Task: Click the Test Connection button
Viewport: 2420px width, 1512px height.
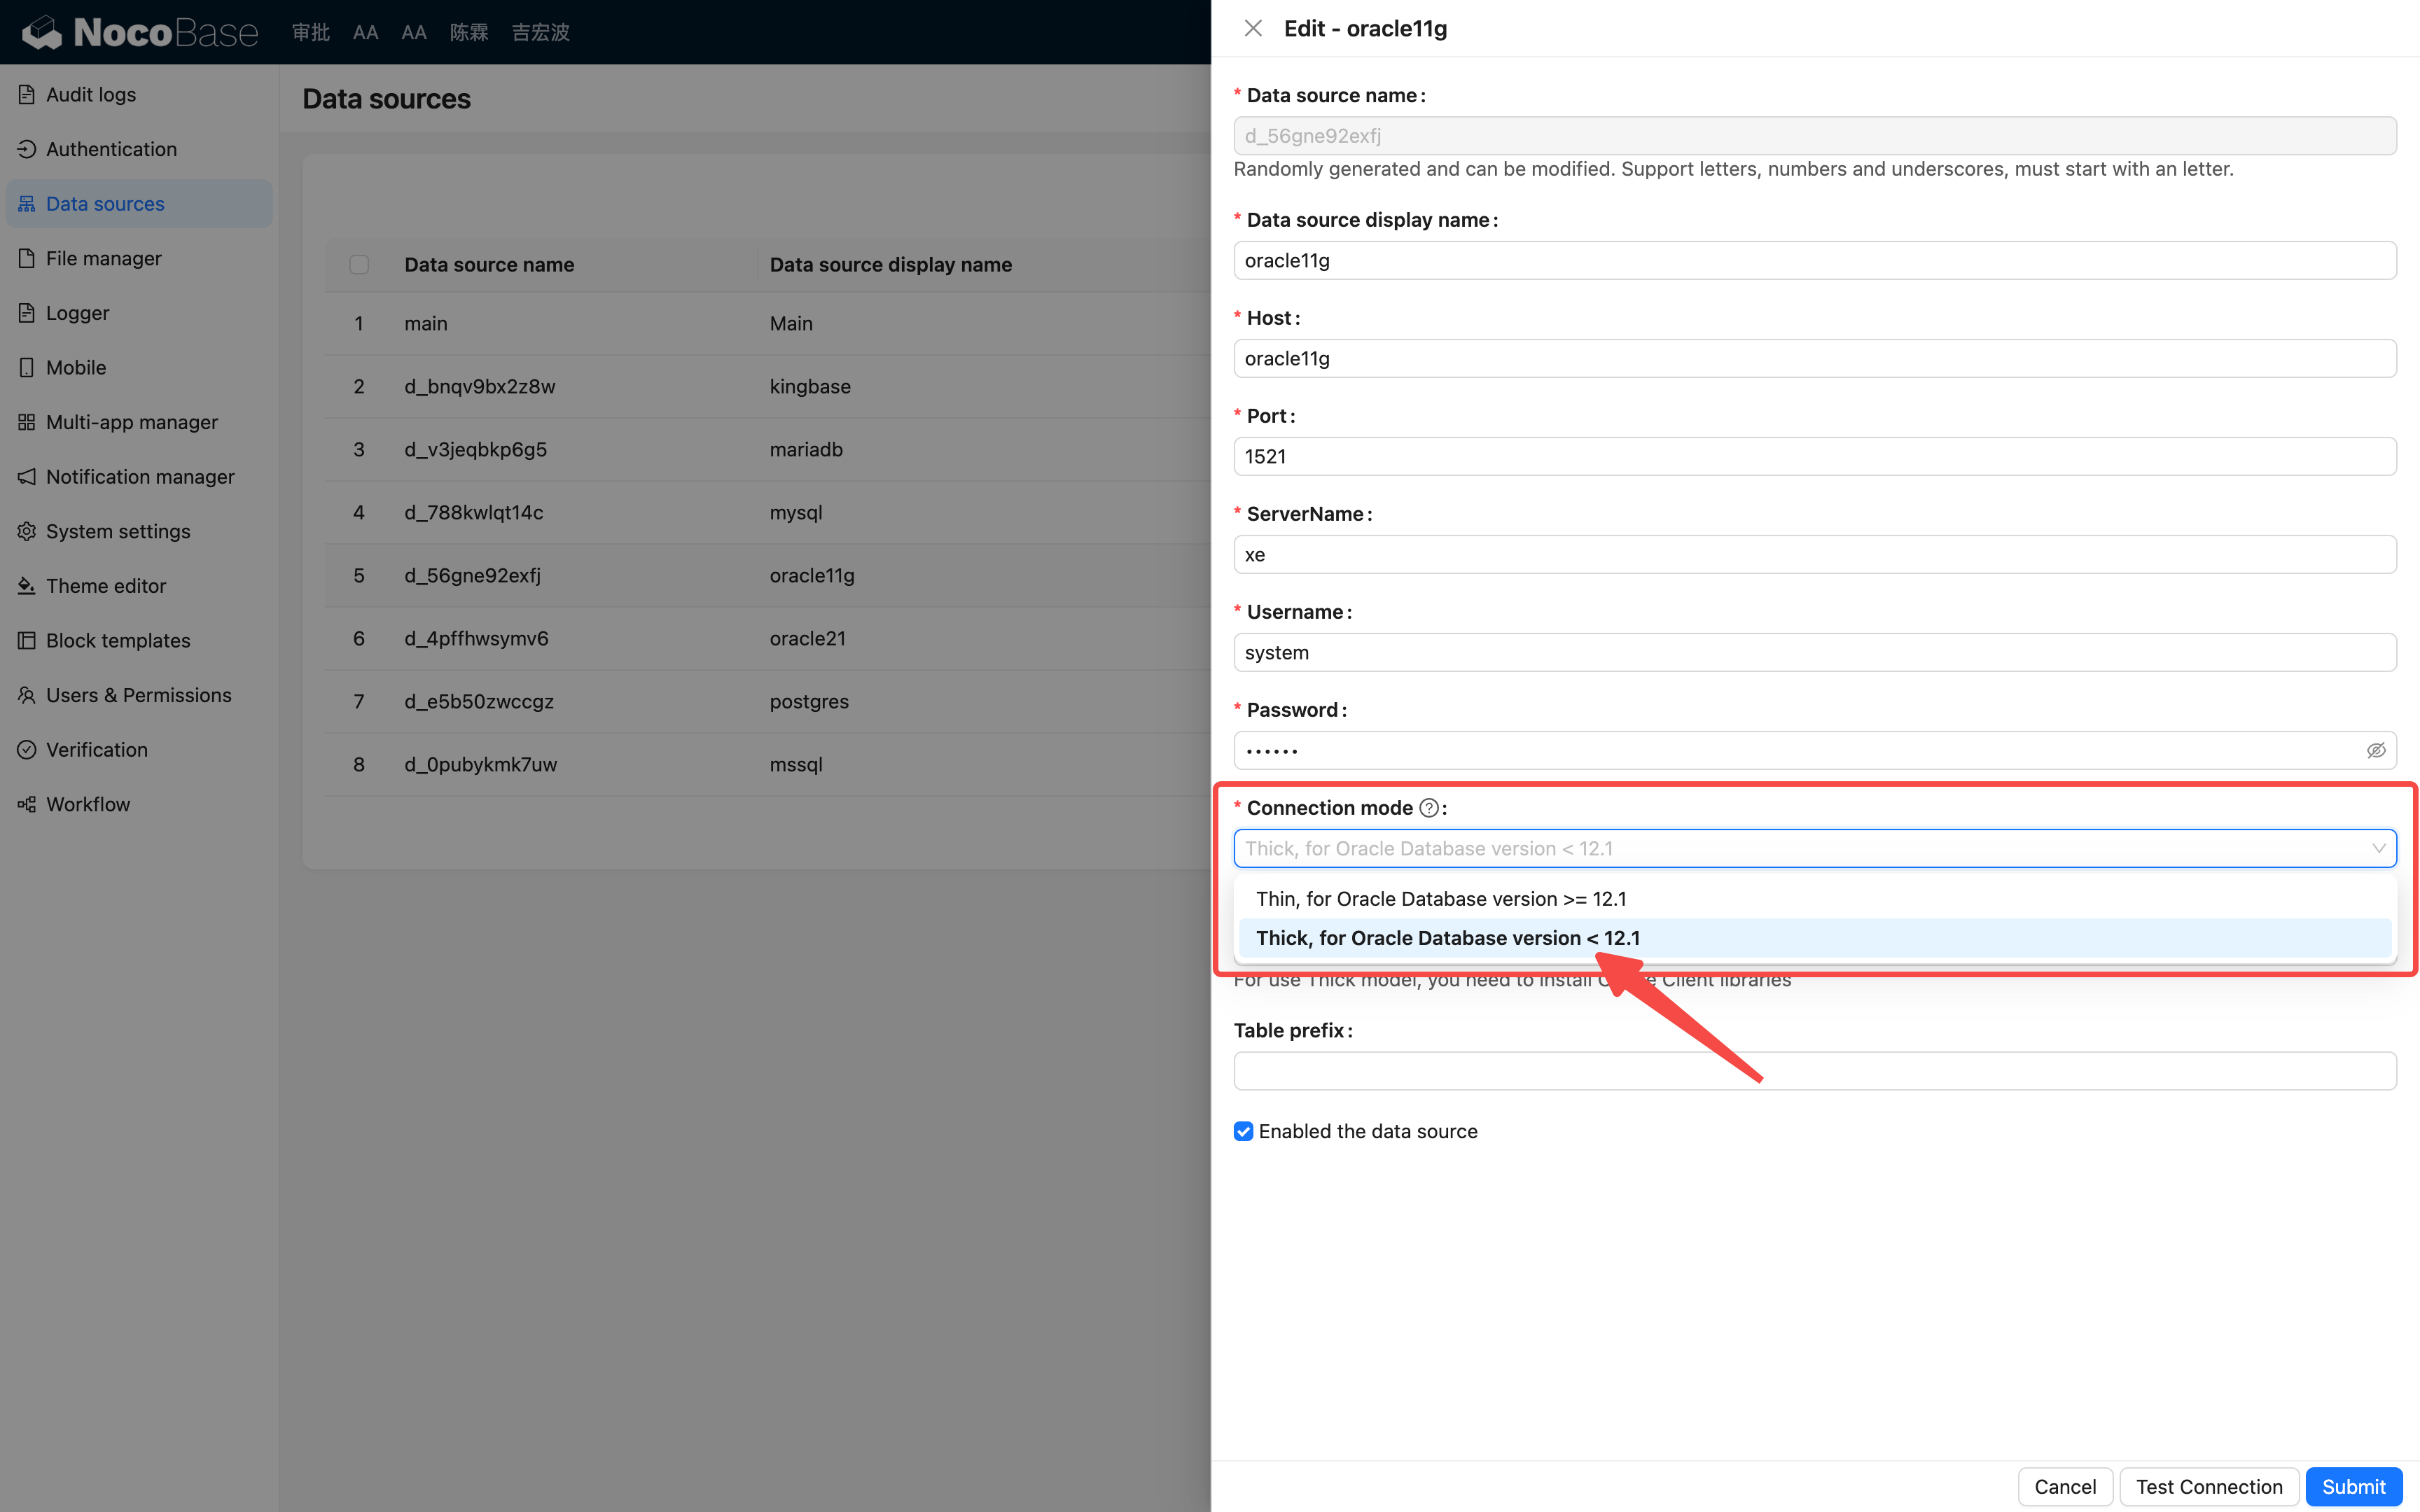Action: click(2209, 1486)
